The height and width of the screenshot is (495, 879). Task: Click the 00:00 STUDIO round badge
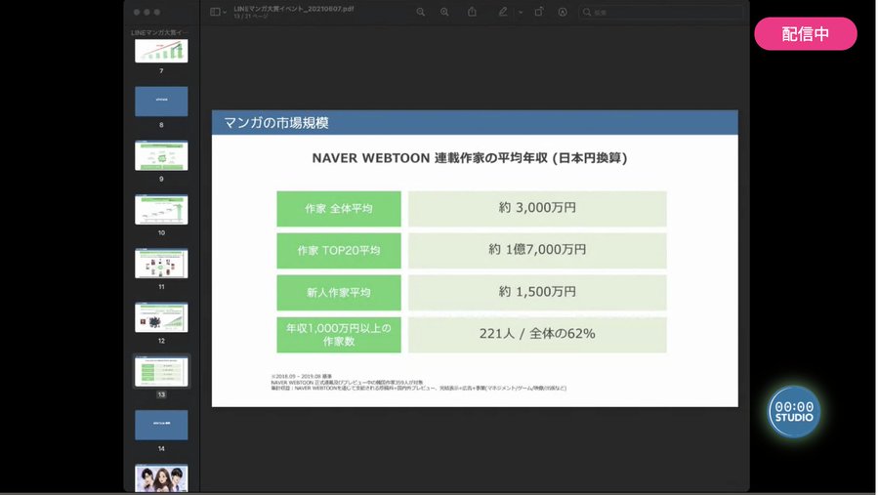coord(794,411)
